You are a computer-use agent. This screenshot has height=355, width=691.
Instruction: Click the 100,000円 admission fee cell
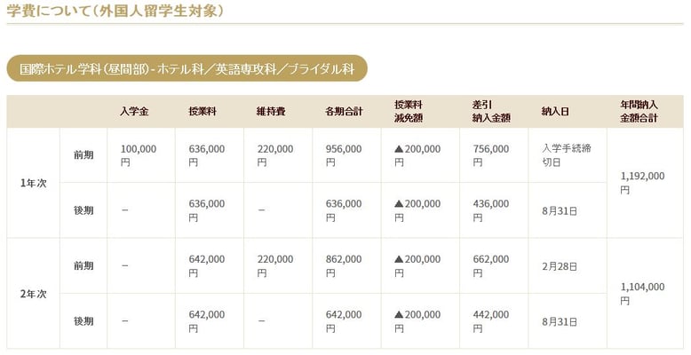(139, 155)
